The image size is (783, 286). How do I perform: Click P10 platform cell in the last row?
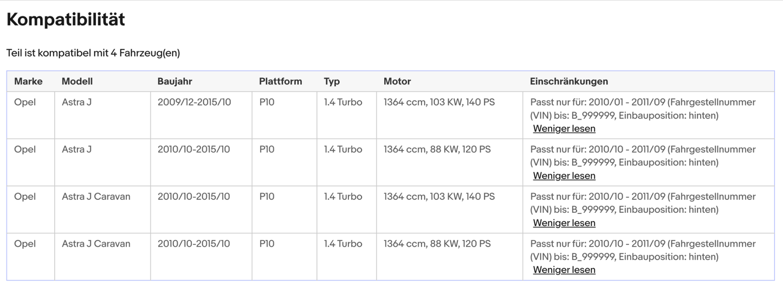pyautogui.click(x=267, y=244)
